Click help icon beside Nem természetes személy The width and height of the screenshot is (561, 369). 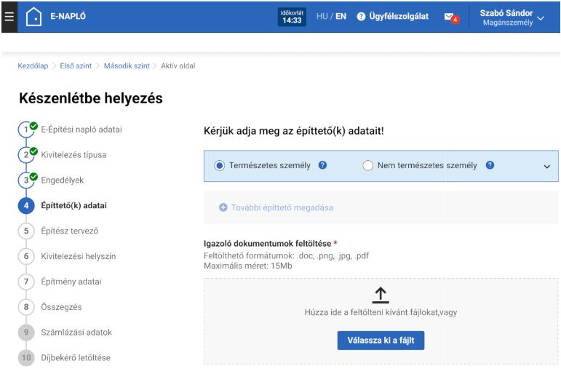click(490, 165)
